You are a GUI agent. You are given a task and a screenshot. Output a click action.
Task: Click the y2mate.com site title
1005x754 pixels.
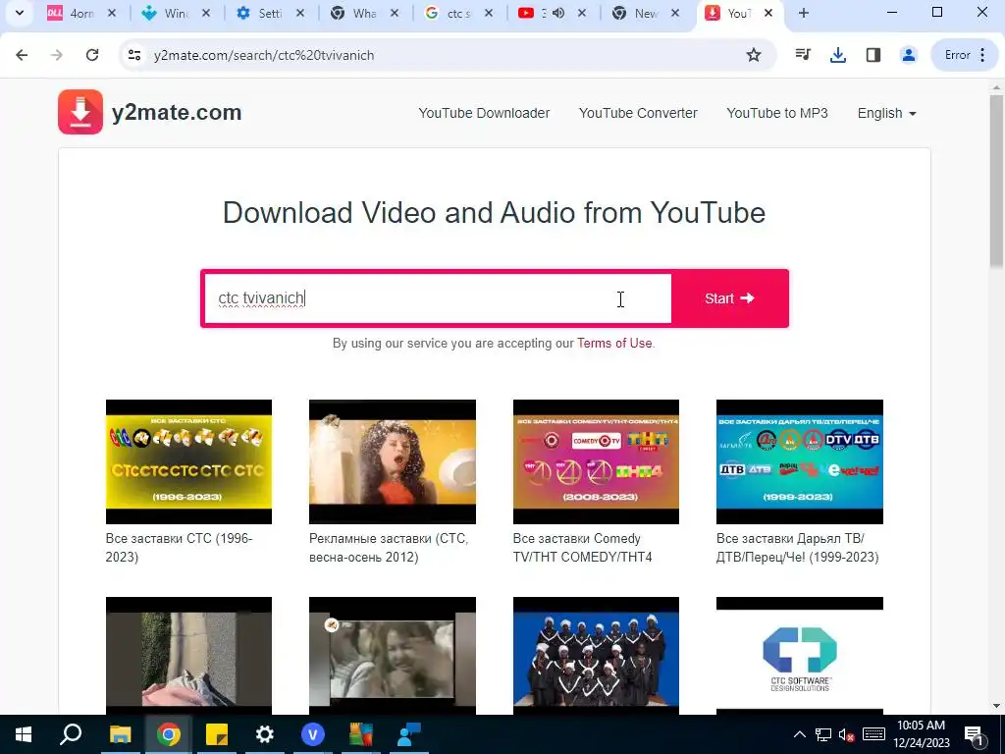point(177,112)
